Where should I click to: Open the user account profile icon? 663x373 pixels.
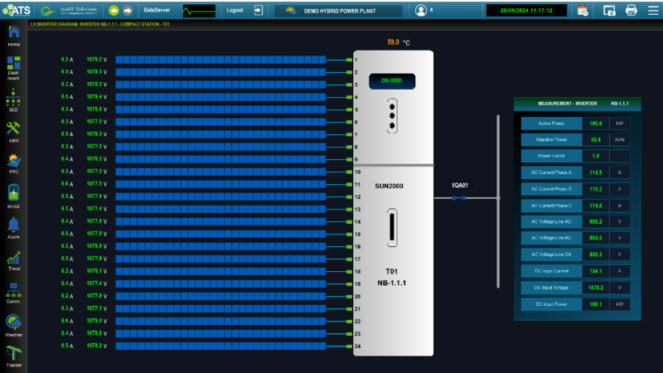(421, 10)
